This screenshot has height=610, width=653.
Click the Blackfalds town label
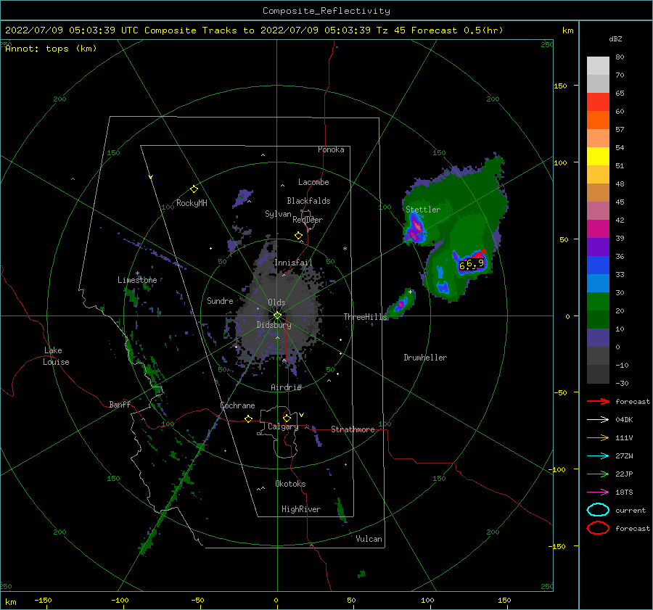coord(308,201)
